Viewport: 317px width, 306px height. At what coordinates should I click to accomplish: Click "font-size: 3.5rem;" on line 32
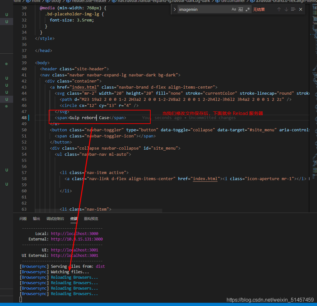tap(72, 20)
